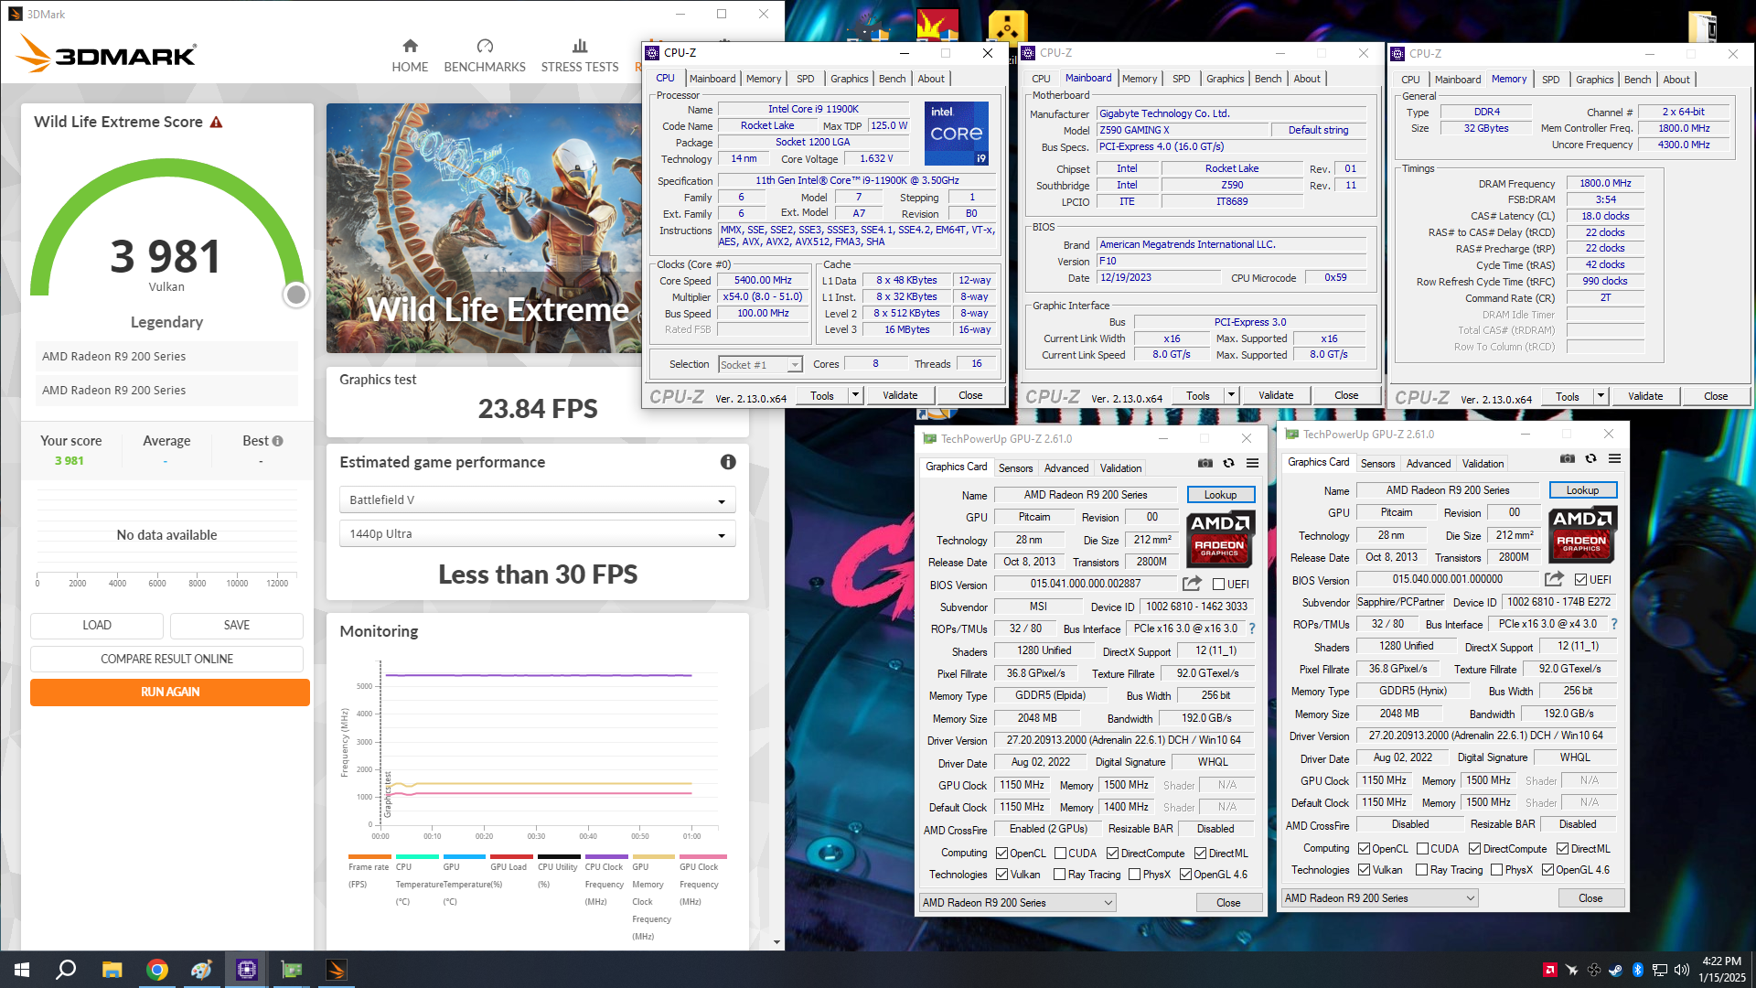Viewport: 1756px width, 988px height.
Task: Toggle PhysX checkbox in right GPU-Z
Action: (1496, 870)
